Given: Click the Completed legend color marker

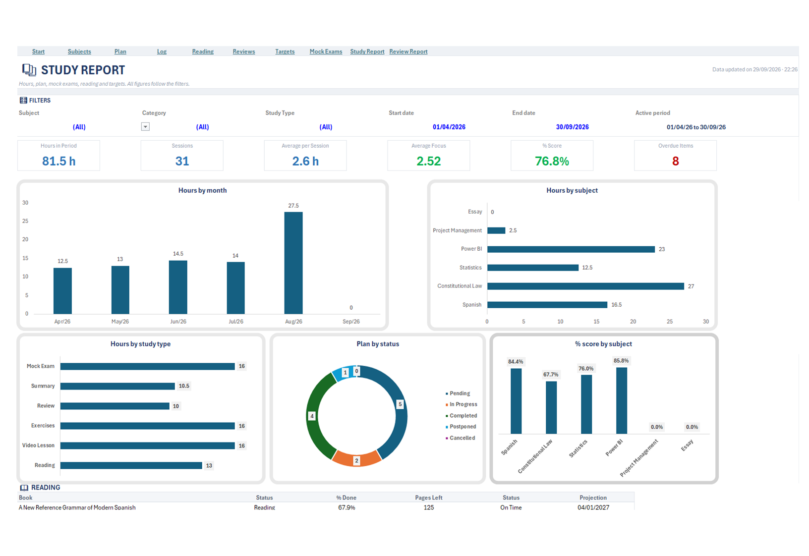Looking at the screenshot, I should tap(447, 416).
